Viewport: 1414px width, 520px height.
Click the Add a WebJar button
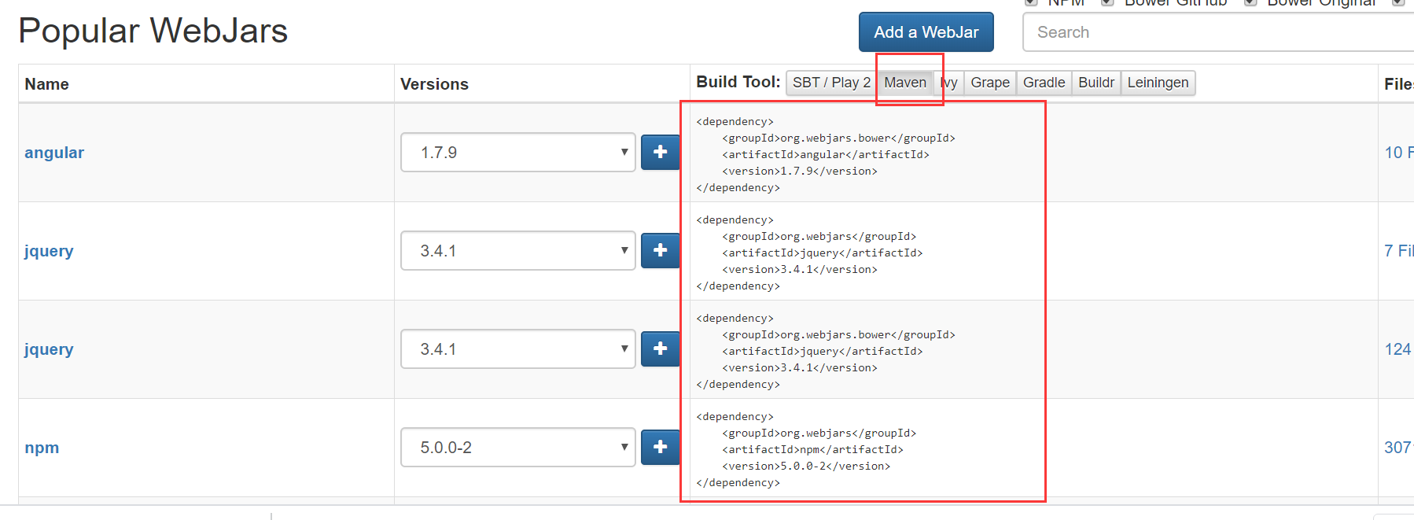point(926,32)
